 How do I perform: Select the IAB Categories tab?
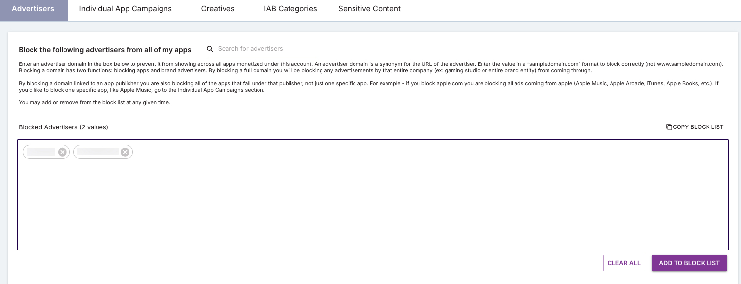click(x=290, y=9)
